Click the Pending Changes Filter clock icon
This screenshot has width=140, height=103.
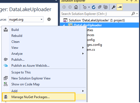(x=85, y=7)
